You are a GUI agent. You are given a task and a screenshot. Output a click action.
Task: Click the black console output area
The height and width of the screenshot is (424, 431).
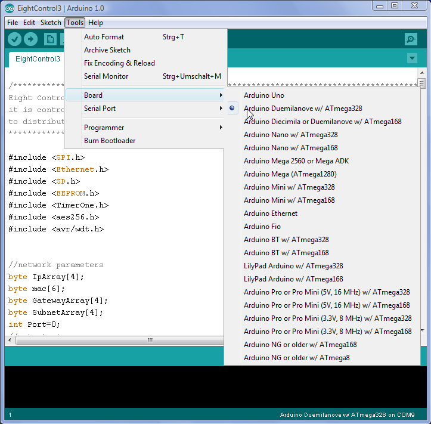[x=216, y=387]
